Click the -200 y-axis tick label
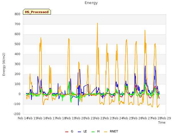The width and height of the screenshot is (183, 137). (17, 114)
